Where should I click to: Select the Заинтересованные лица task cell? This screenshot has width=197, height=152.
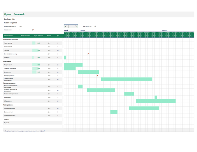[x=11, y=54]
